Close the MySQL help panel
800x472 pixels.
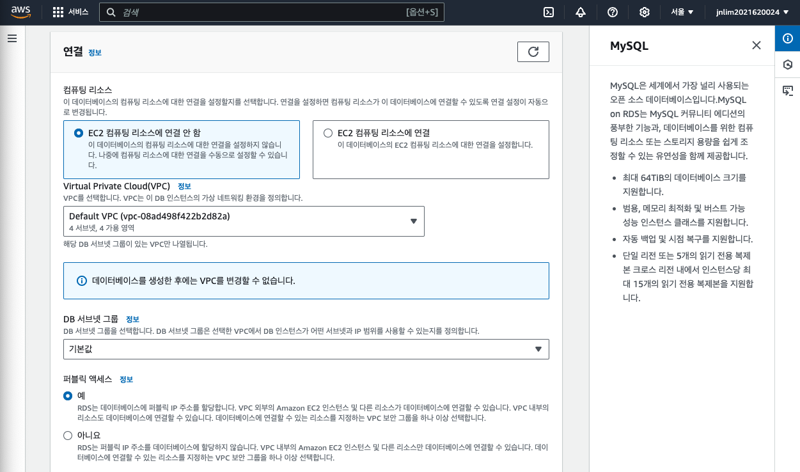tap(757, 45)
